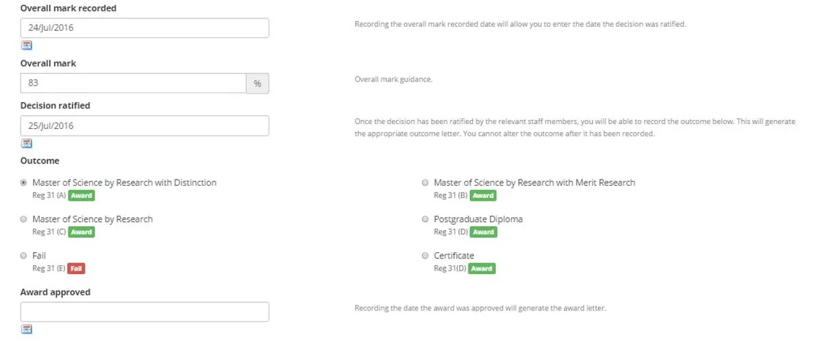
Task: Open calendar picker for Overall mark recorded
Action: tap(27, 46)
